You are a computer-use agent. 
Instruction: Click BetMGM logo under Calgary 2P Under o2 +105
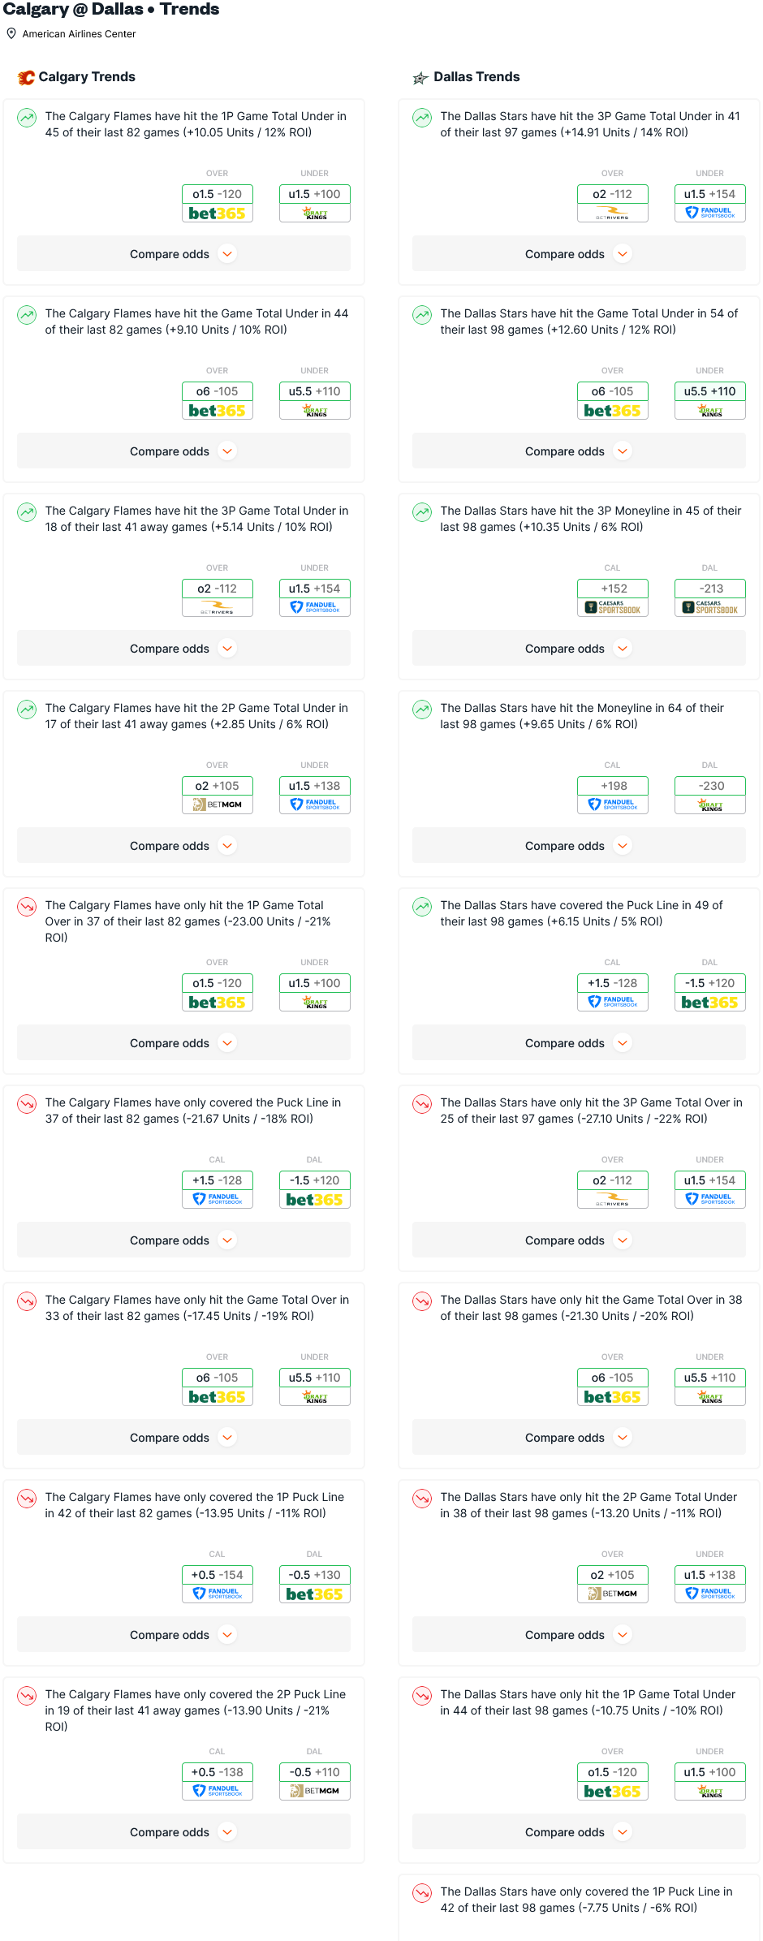click(x=218, y=804)
